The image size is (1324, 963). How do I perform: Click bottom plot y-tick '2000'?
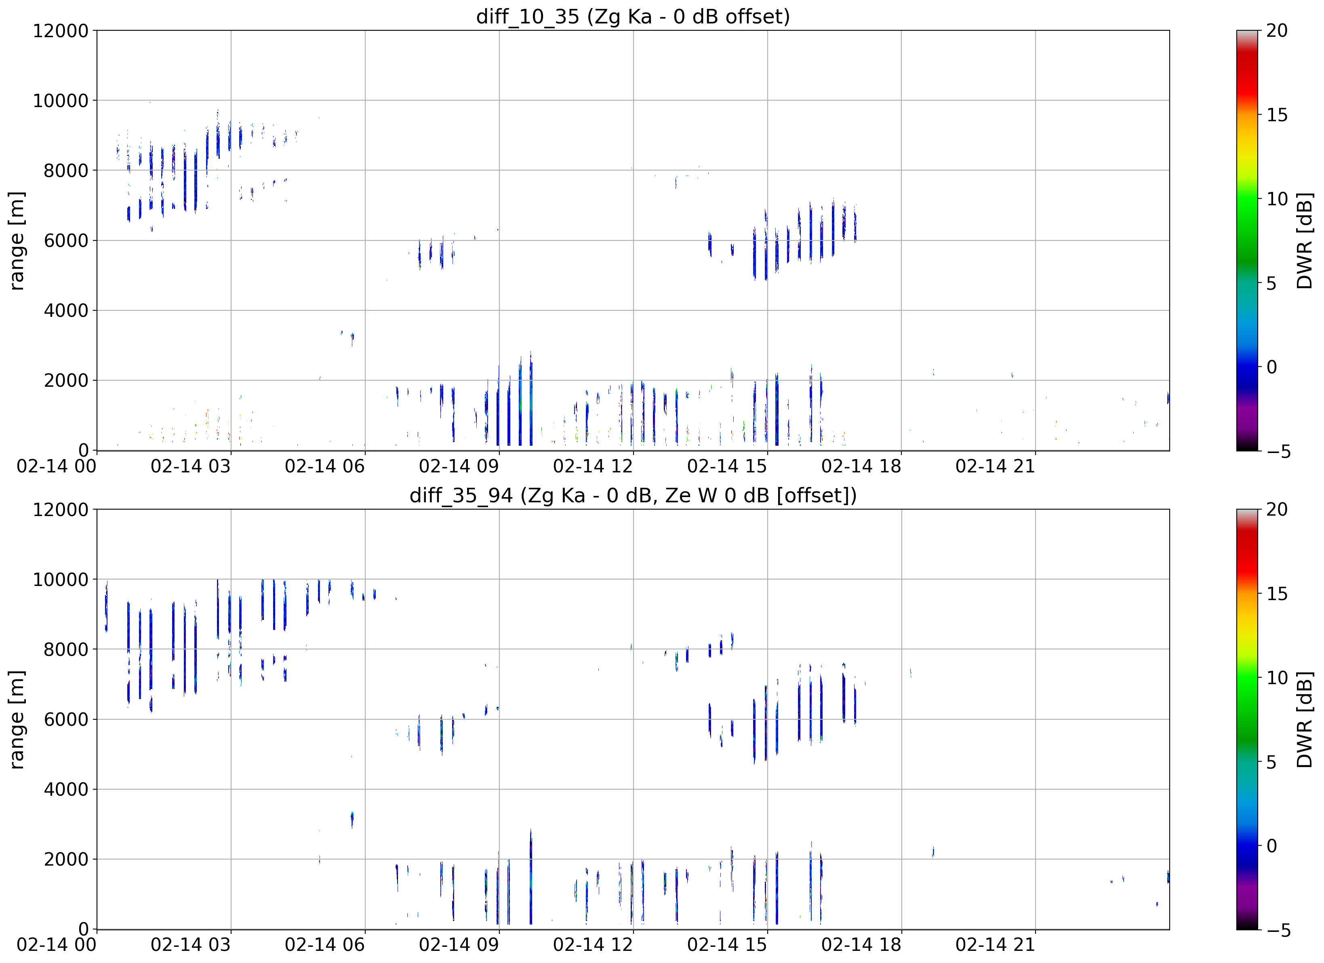click(67, 859)
